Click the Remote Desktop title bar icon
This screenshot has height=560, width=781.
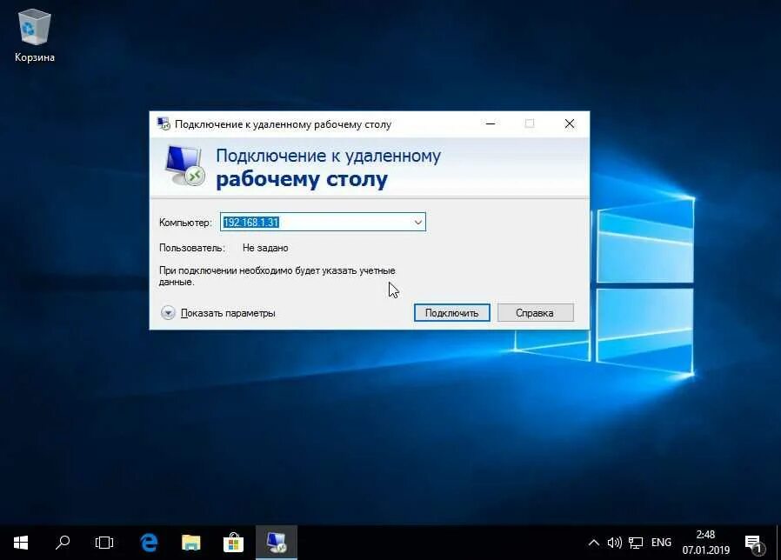coord(164,124)
